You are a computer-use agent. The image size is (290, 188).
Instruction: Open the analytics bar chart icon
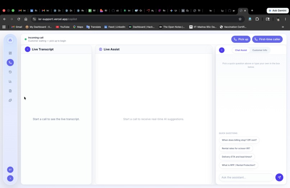pyautogui.click(x=10, y=81)
